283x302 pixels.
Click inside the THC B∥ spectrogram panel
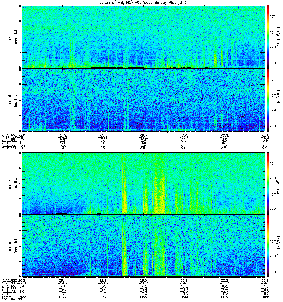pyautogui.click(x=143, y=246)
